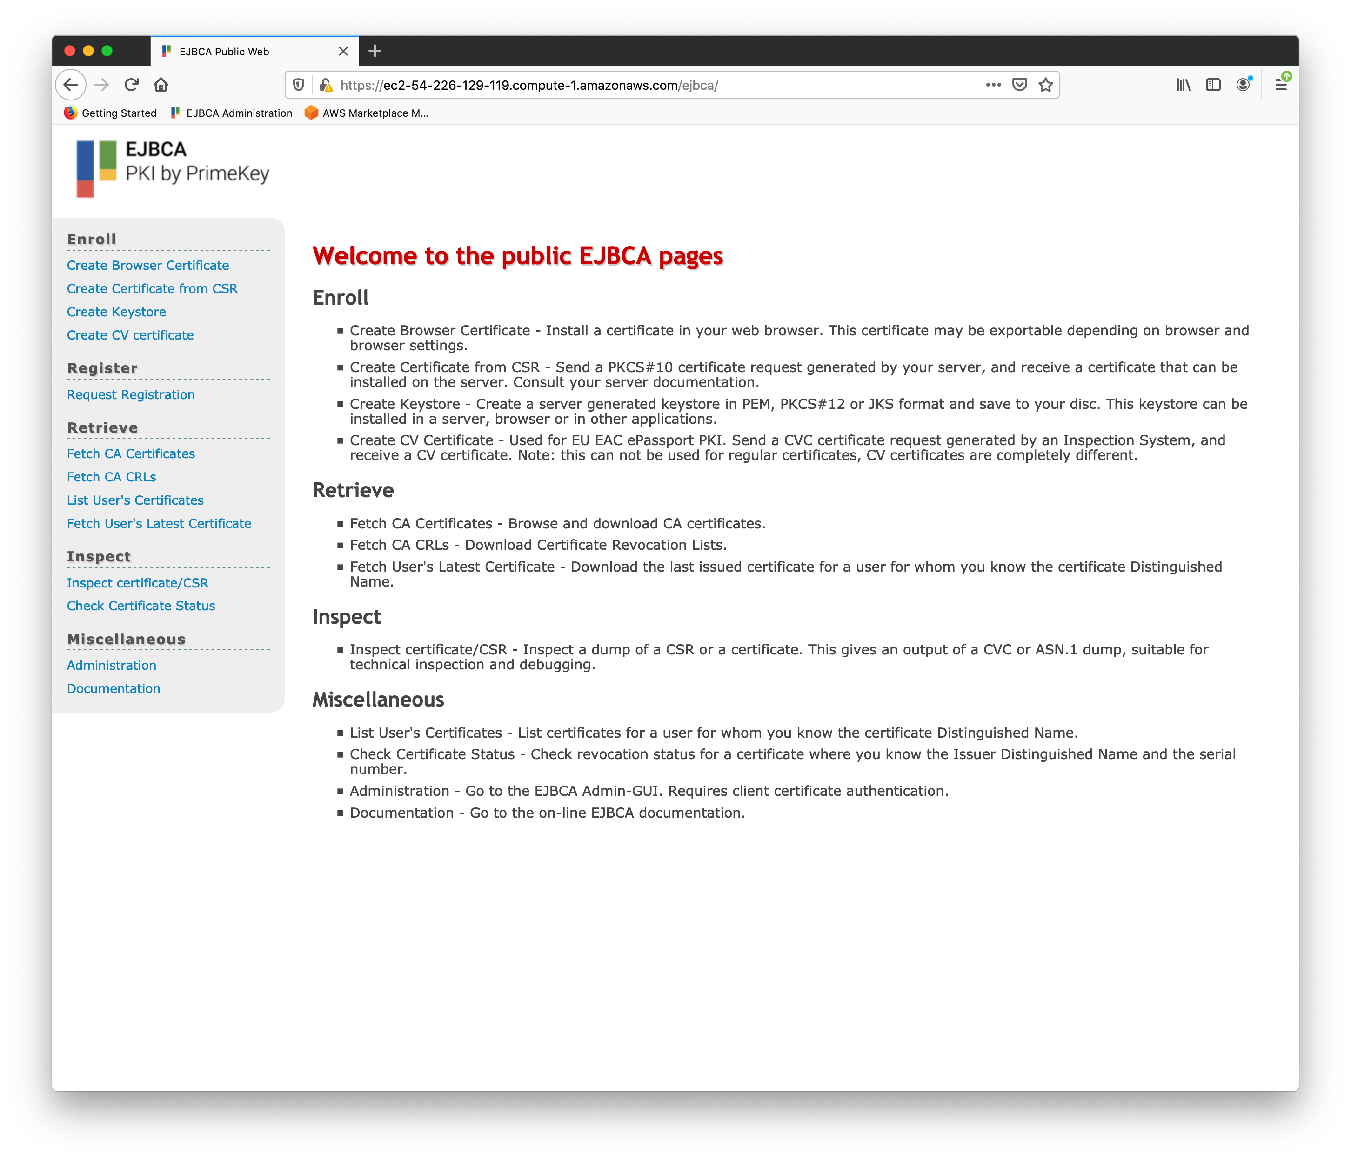Click the EJBCA PrimeKey logo
1351x1160 pixels.
point(173,168)
